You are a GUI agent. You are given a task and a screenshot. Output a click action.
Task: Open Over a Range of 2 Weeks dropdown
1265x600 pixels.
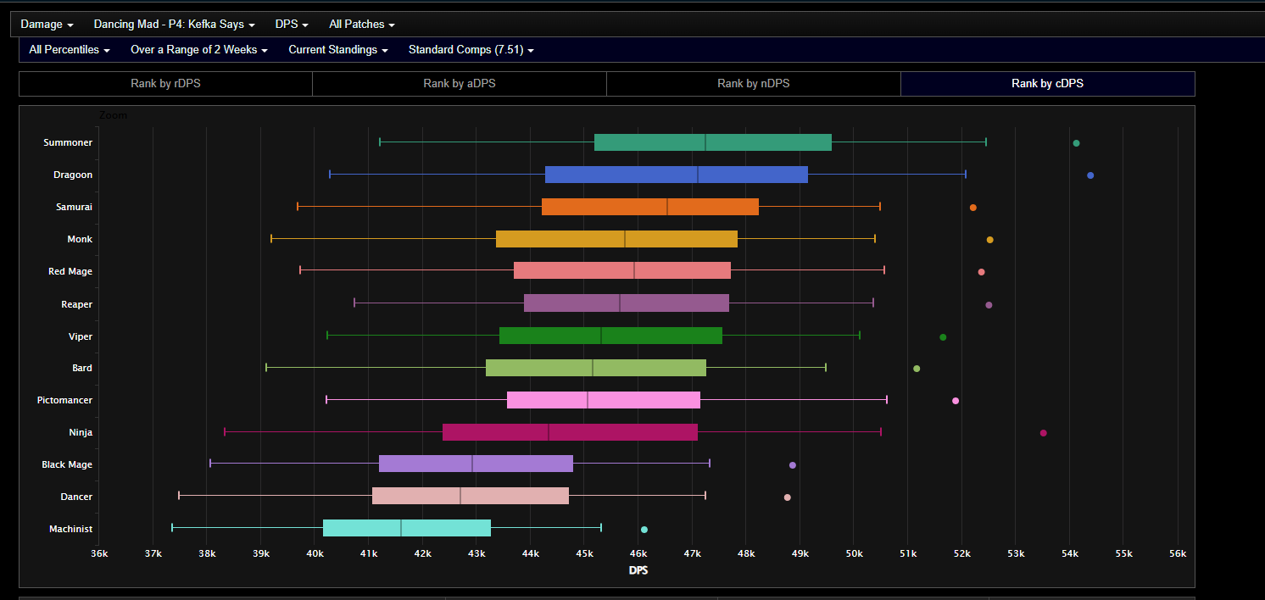click(199, 50)
